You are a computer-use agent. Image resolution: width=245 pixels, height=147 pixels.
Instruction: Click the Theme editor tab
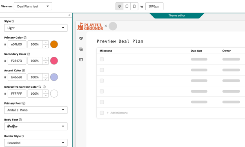click(x=177, y=16)
